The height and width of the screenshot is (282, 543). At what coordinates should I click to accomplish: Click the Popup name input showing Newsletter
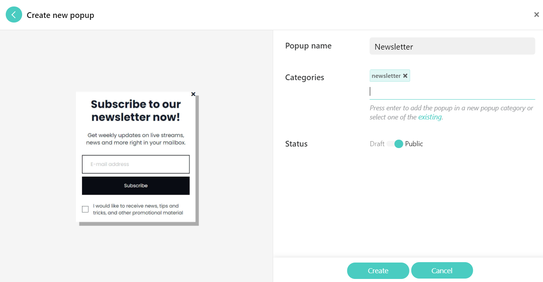pos(452,46)
